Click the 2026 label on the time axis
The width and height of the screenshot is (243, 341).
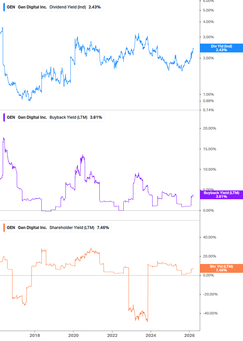[189, 335]
